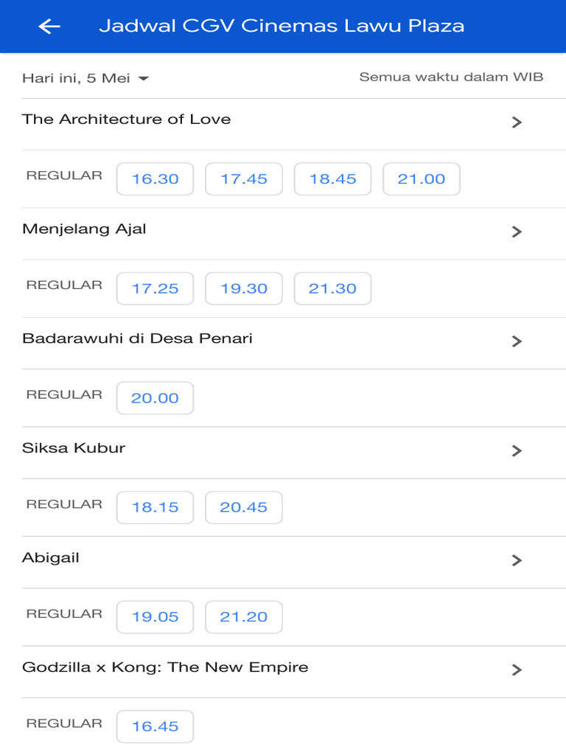Screen dimensions: 566x755
Task: Click chevron beside Badarawuhi di Desa Penari
Action: coord(517,341)
